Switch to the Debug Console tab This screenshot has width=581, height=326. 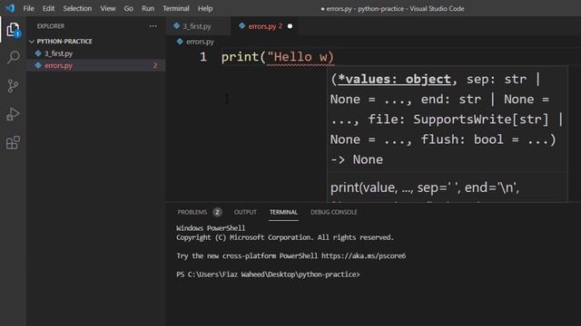point(334,212)
